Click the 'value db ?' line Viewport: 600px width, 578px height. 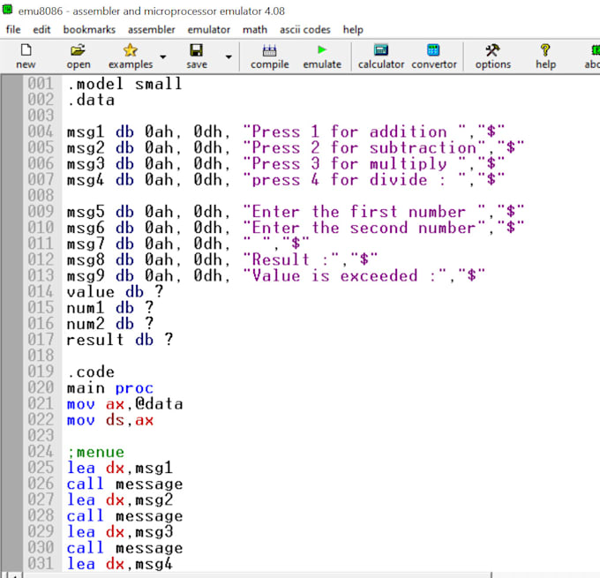(116, 292)
